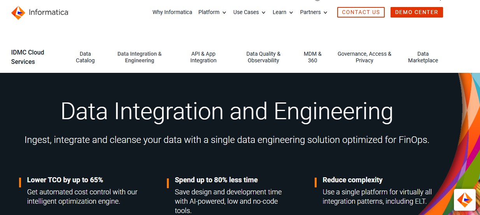Click the Informatica logo
Viewport: 480px width, 215px height.
point(40,12)
